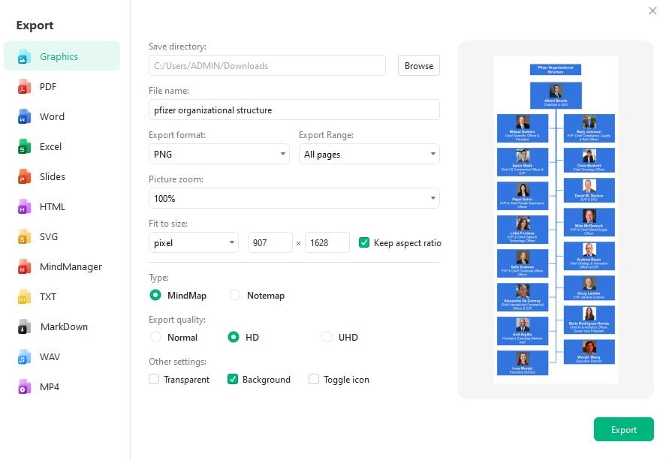
Task: Click the Graphics format icon in sidebar
Action: click(24, 57)
